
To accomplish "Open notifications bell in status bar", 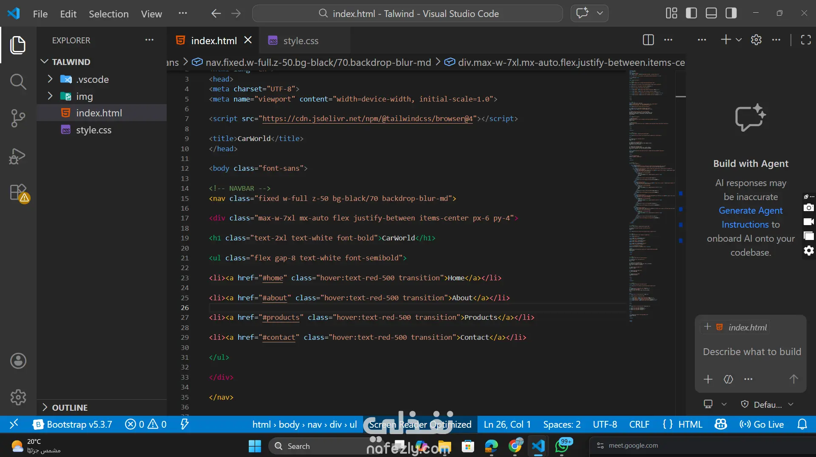I will click(802, 424).
